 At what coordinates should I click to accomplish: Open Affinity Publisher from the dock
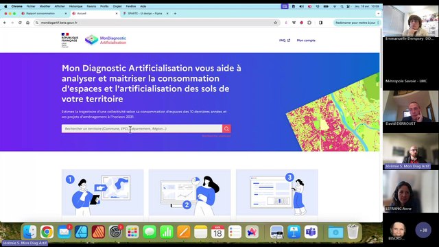(98, 232)
